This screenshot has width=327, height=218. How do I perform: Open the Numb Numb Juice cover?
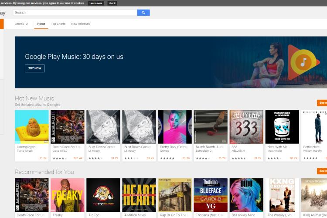click(211, 127)
